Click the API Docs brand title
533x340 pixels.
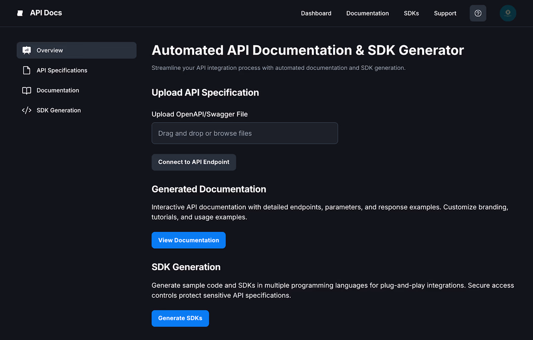[x=46, y=13]
